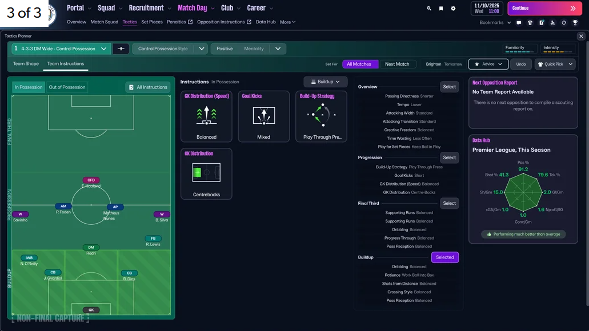Open the GK Distribution Centrebacks card

(x=206, y=173)
